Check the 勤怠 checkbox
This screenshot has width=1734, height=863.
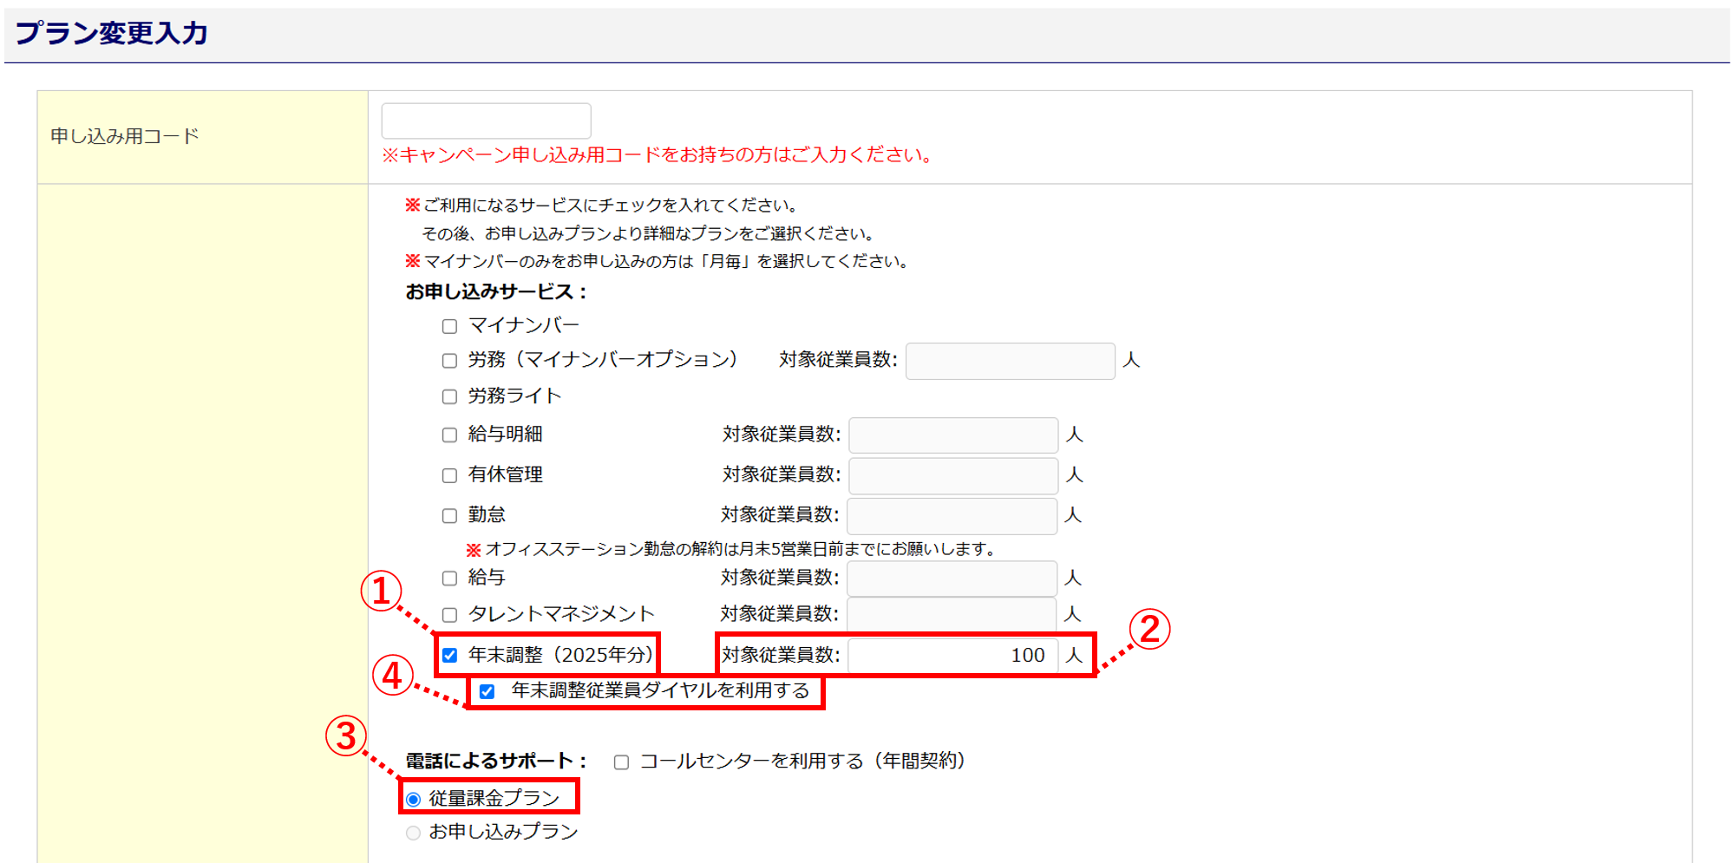(449, 515)
